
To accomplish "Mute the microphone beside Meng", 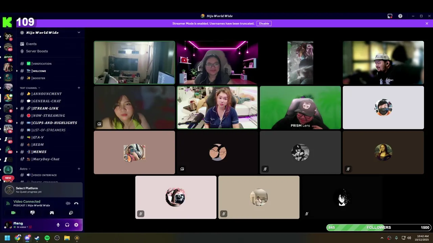I will point(58,225).
